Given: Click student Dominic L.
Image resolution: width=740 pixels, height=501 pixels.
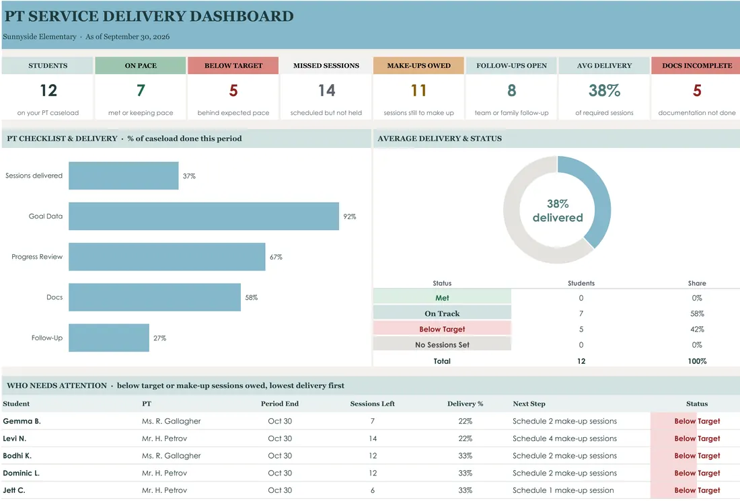Looking at the screenshot, I should point(22,473).
